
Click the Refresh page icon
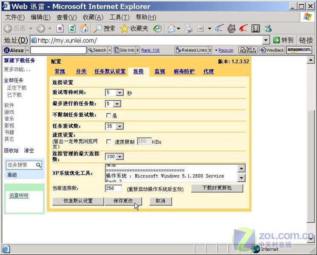[72, 28]
